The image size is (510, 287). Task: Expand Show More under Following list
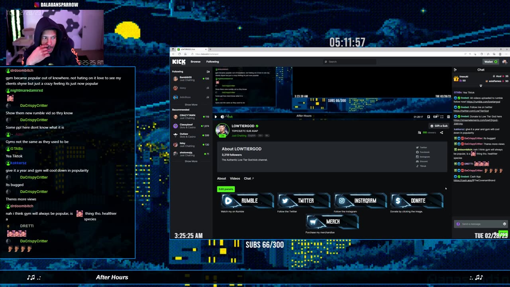click(191, 105)
